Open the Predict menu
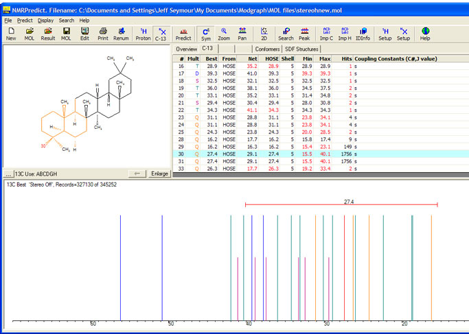 point(25,21)
